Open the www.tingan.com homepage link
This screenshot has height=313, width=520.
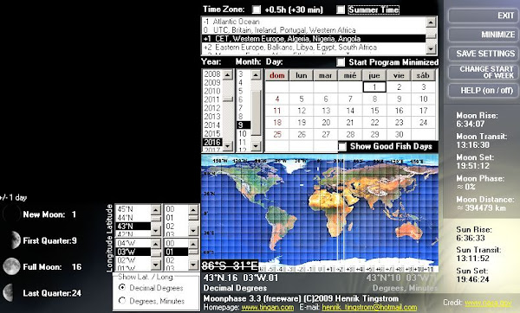coord(268,307)
